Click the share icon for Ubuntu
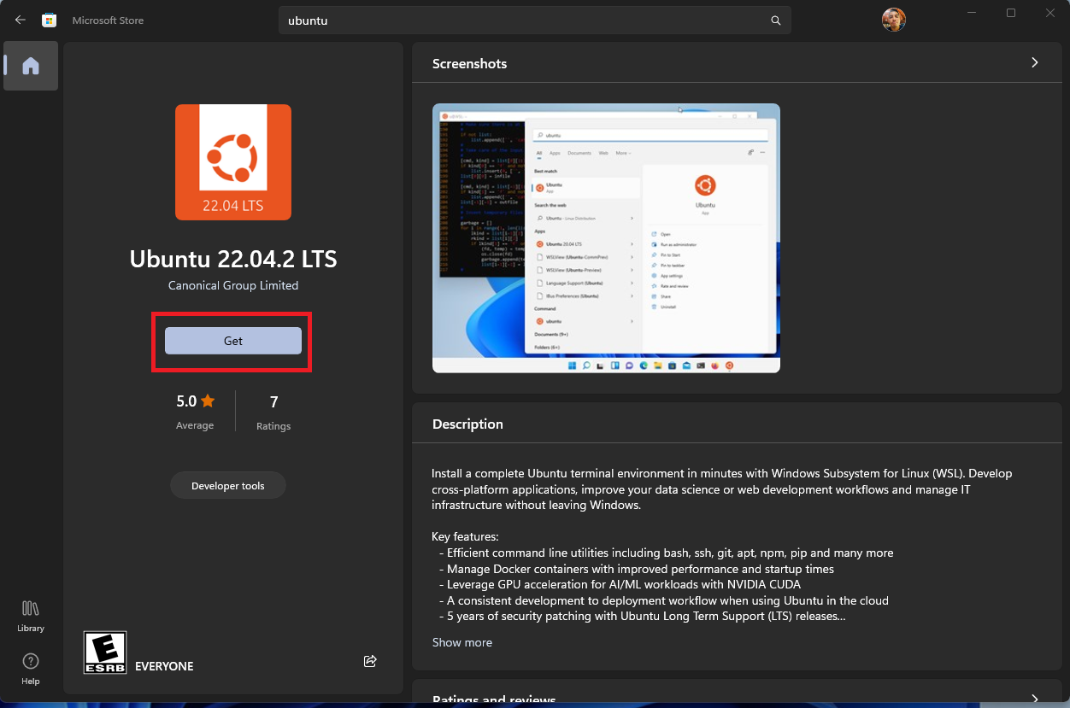The height and width of the screenshot is (708, 1070). [x=370, y=661]
